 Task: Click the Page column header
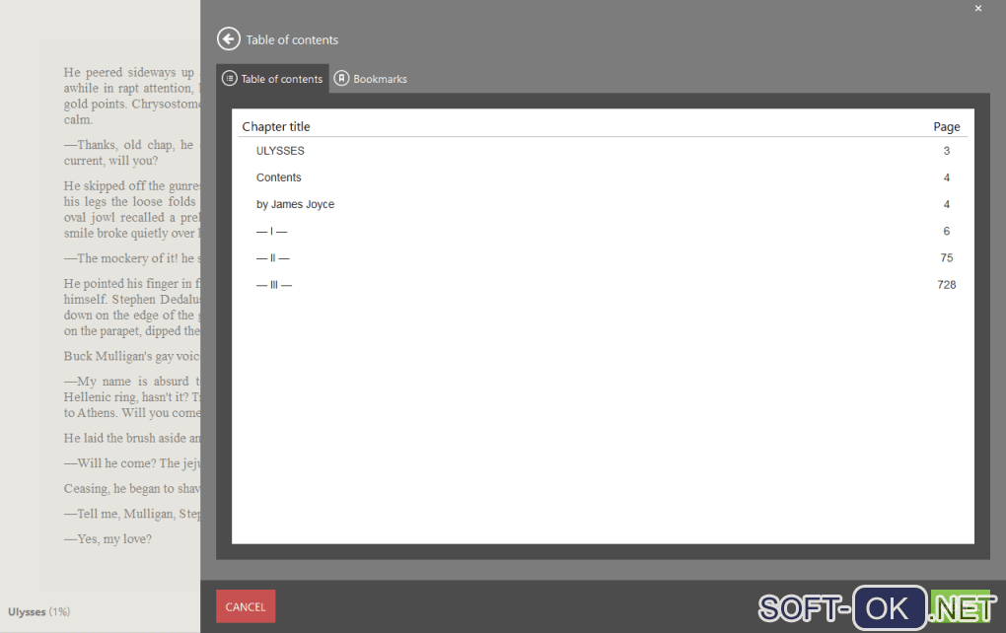pyautogui.click(x=947, y=127)
